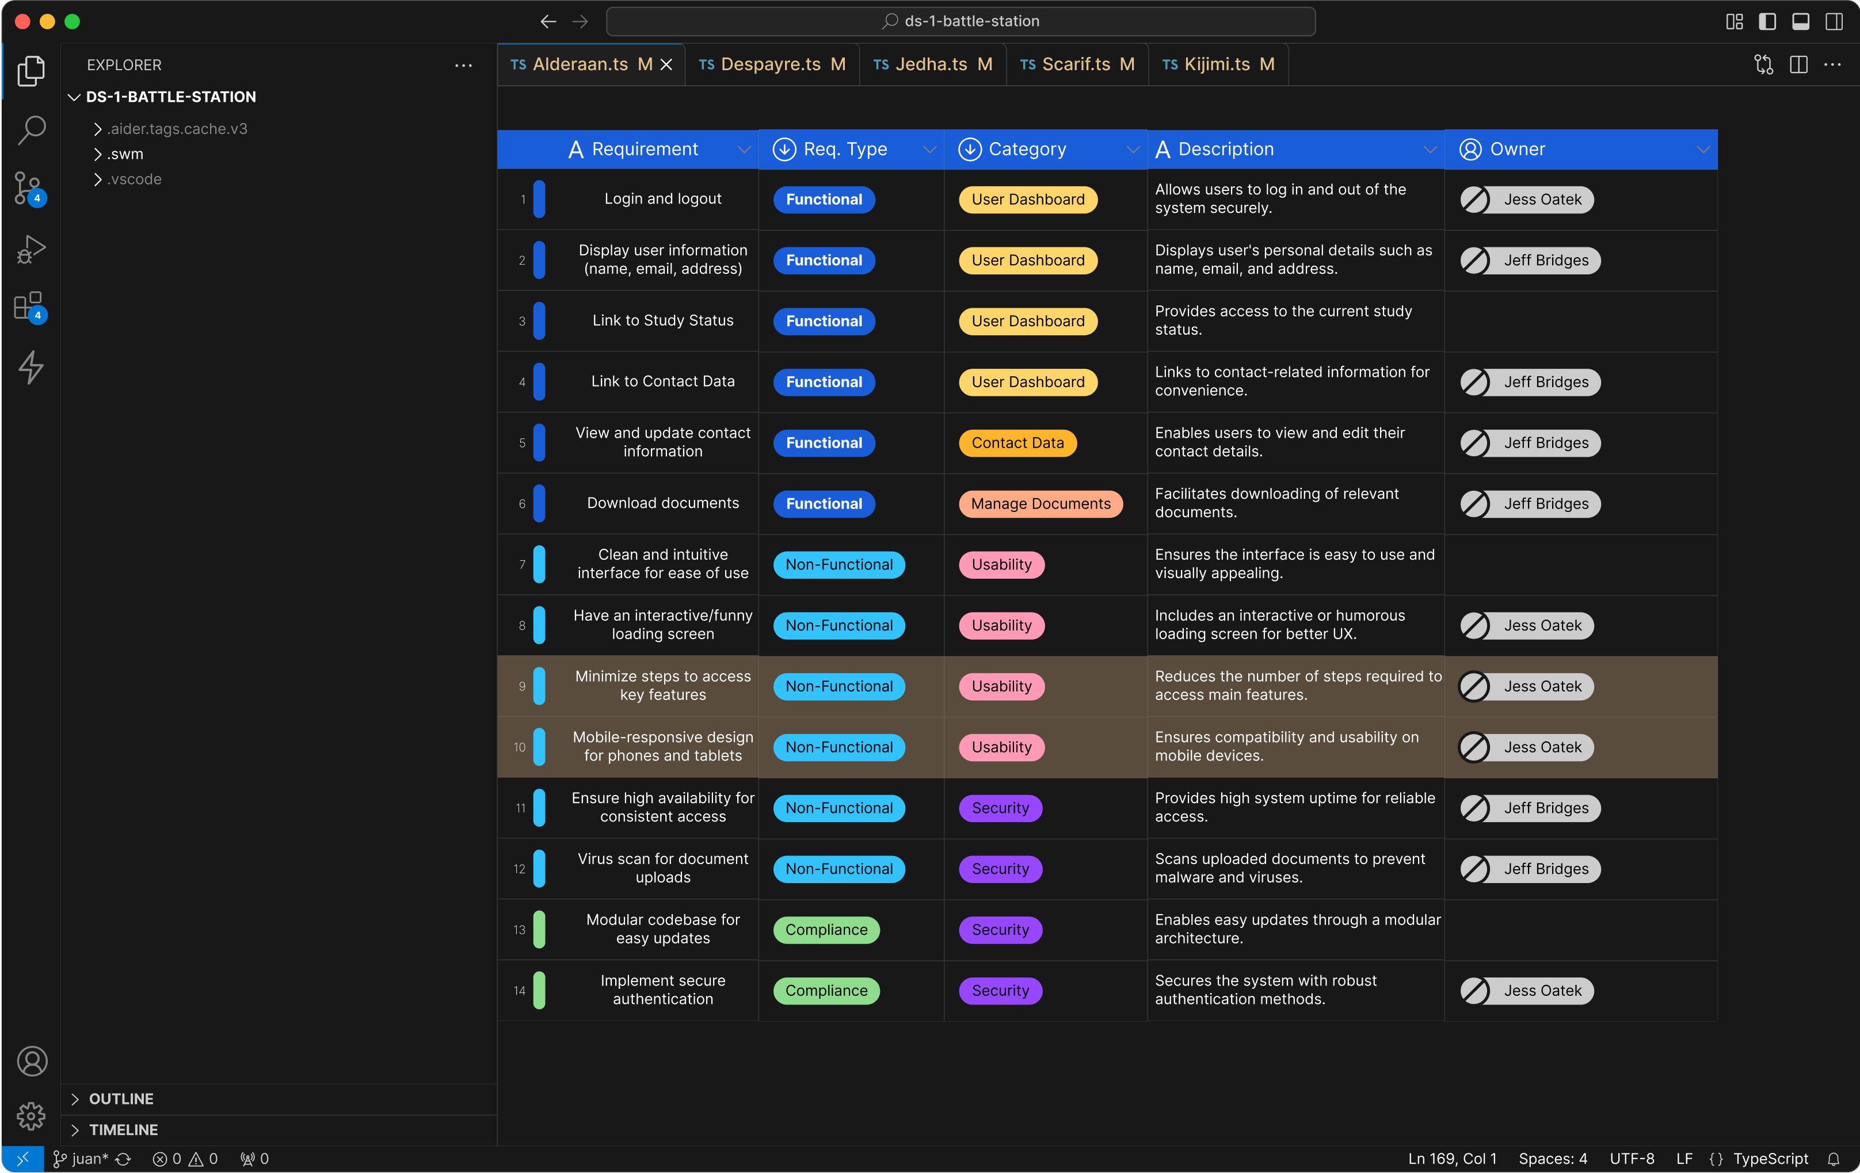Click the TypeScript language mode button

(1770, 1158)
